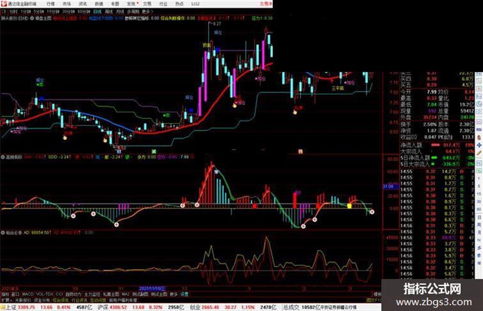483x311 pixels.
Task: Click the 5-minute shortcut in right sidebar
Action: [479, 186]
